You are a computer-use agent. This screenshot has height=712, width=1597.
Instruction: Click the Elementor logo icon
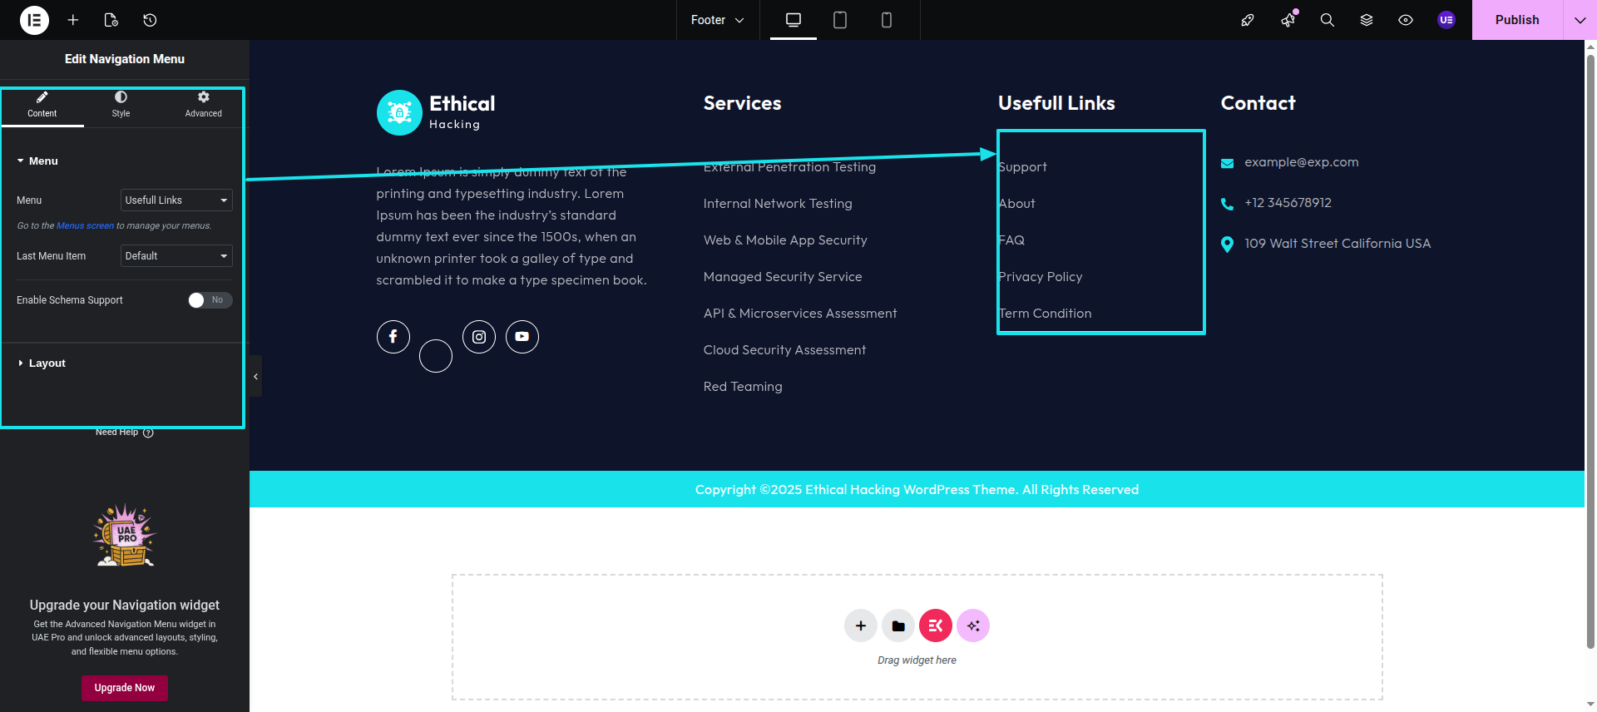click(34, 20)
